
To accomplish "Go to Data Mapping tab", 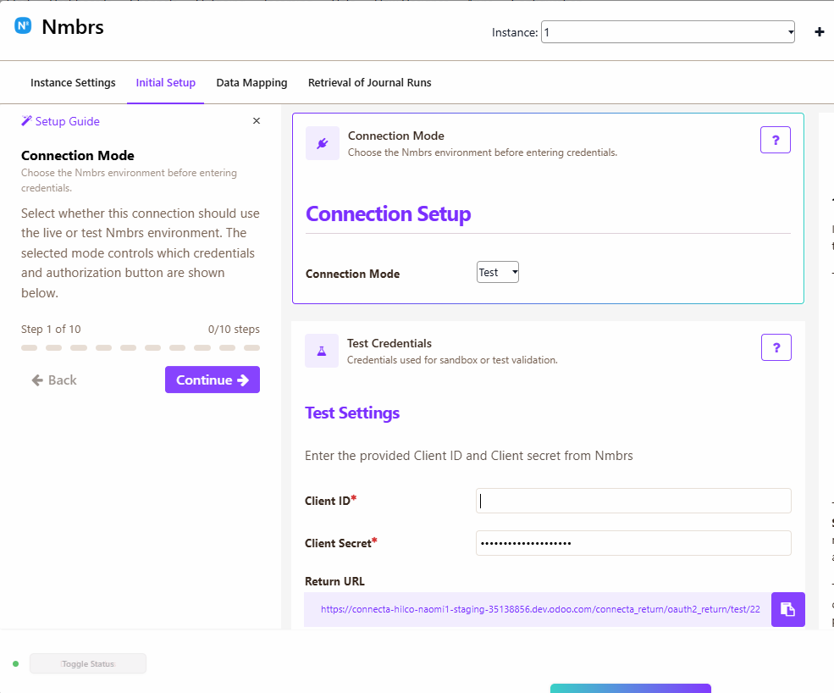I will coord(251,82).
